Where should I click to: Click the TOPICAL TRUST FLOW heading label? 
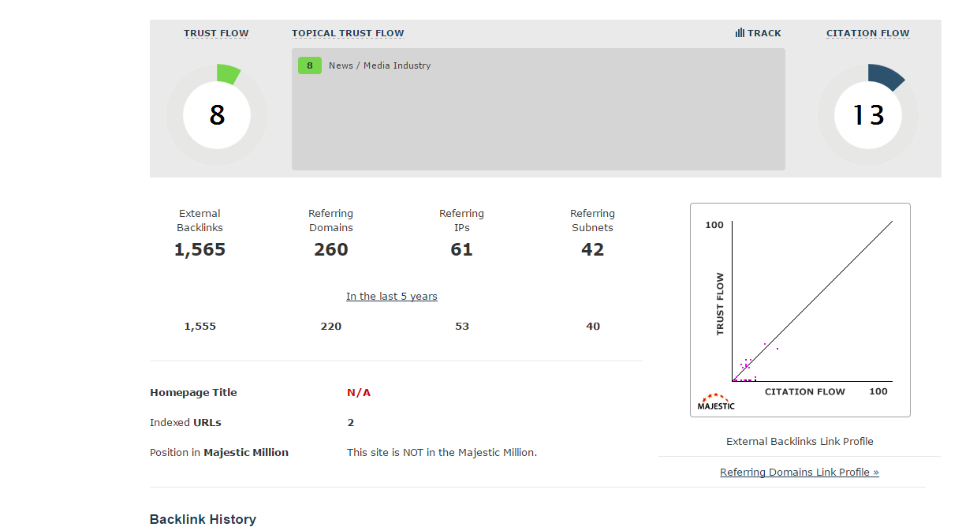[x=348, y=33]
